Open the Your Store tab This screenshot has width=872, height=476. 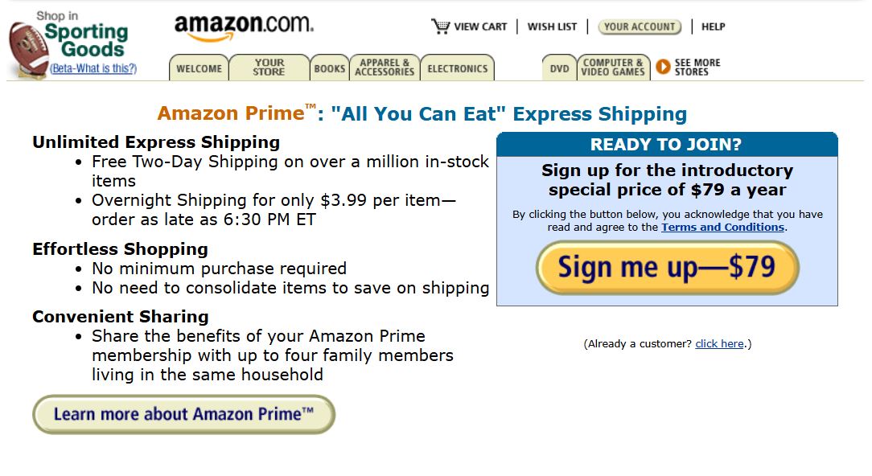[x=269, y=69]
